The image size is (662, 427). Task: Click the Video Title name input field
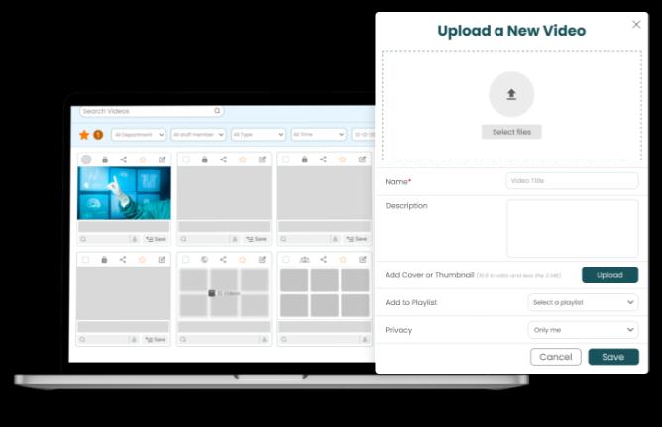pyautogui.click(x=572, y=181)
